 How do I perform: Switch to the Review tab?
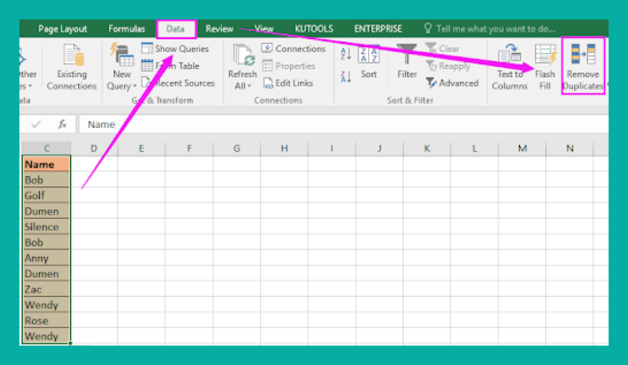coord(220,28)
